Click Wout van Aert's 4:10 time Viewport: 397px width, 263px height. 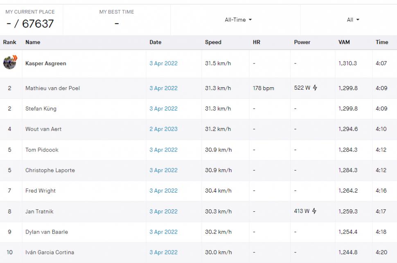pos(381,129)
